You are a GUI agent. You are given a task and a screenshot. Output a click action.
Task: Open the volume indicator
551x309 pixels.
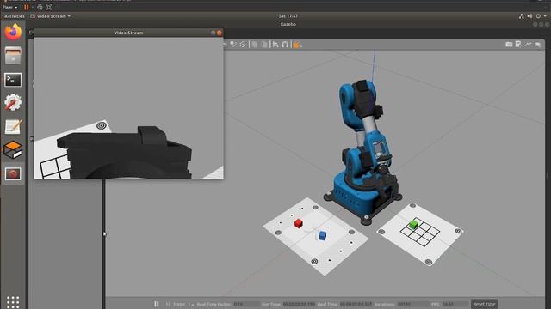click(x=529, y=16)
